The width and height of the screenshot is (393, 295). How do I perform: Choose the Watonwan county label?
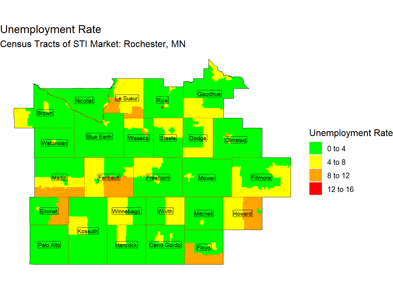coord(54,143)
